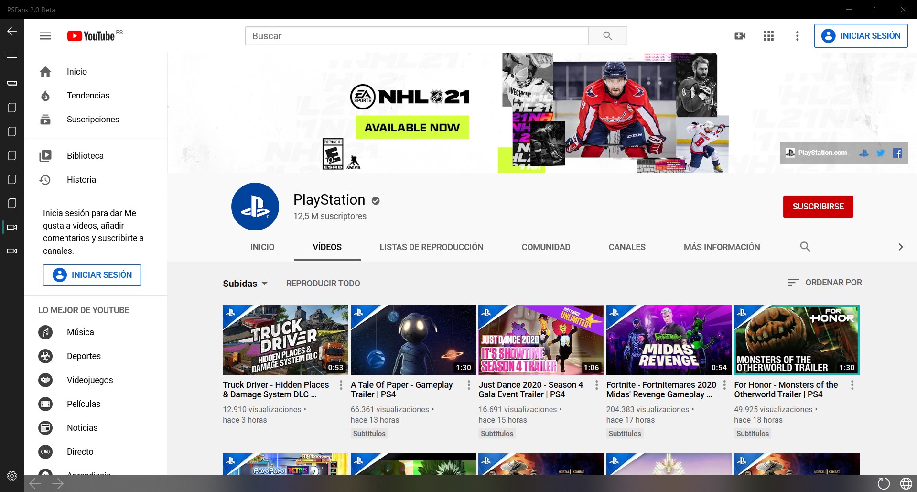Open options menu for For Honor video
917x492 pixels.
tap(852, 385)
